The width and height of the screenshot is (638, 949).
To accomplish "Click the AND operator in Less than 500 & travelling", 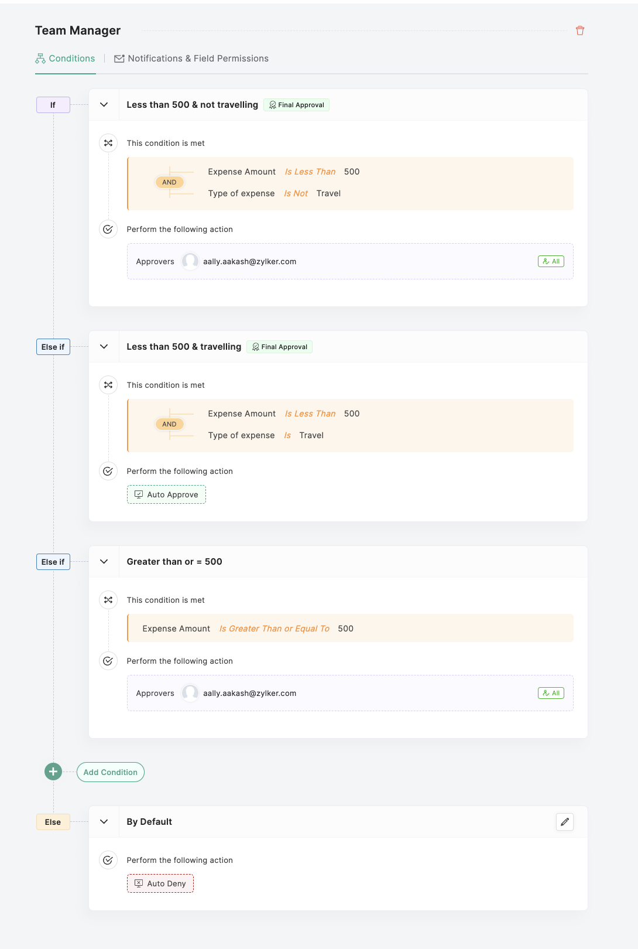I will coord(169,424).
